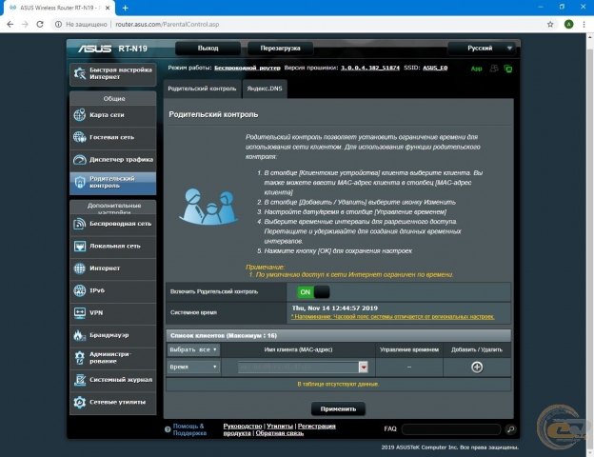Go back in the browser
The width and height of the screenshot is (594, 457).
(x=10, y=24)
